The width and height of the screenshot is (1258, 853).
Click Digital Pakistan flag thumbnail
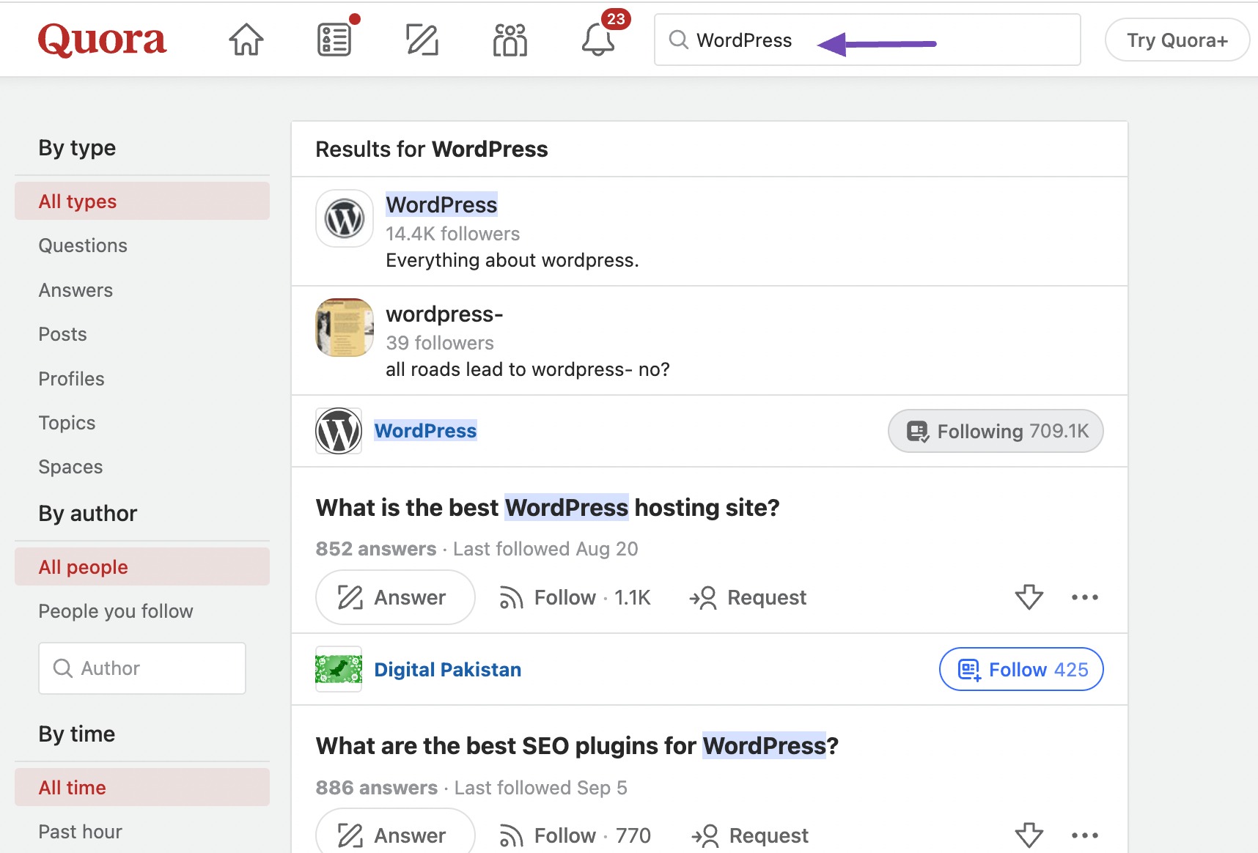tap(339, 669)
